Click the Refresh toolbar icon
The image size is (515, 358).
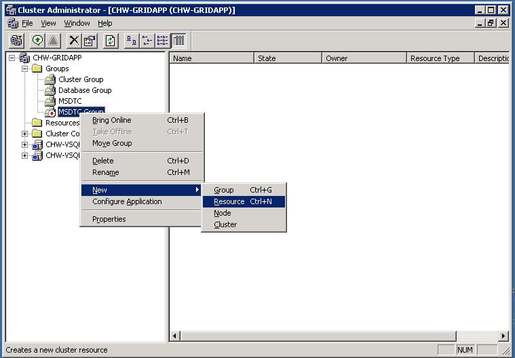tap(111, 41)
